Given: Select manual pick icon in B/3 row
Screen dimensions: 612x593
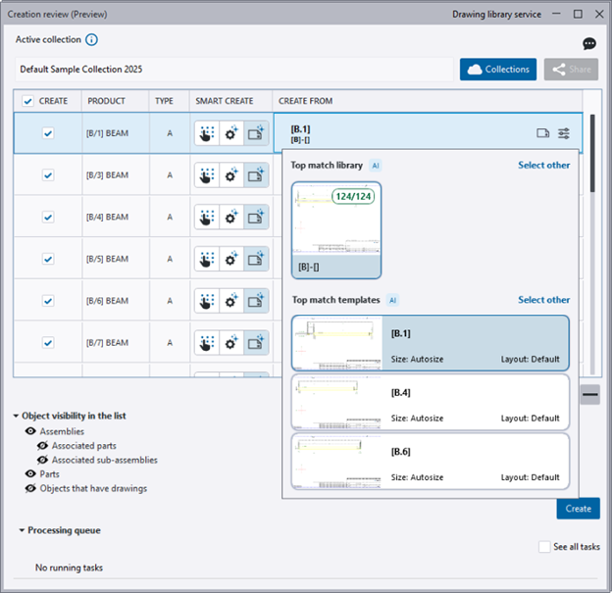Looking at the screenshot, I should pos(207,175).
